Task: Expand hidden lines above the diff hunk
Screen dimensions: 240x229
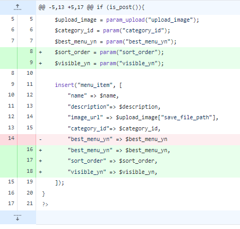Action: (18, 7)
